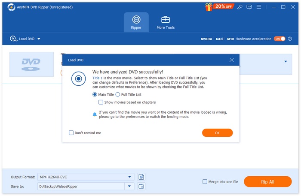301x196 pixels.
Task: Open registration via the key icon
Action: click(240, 7)
